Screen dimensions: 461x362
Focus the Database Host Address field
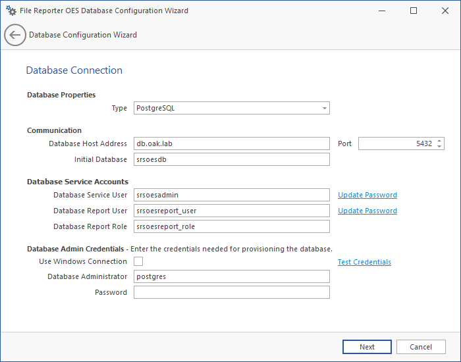[x=231, y=143]
